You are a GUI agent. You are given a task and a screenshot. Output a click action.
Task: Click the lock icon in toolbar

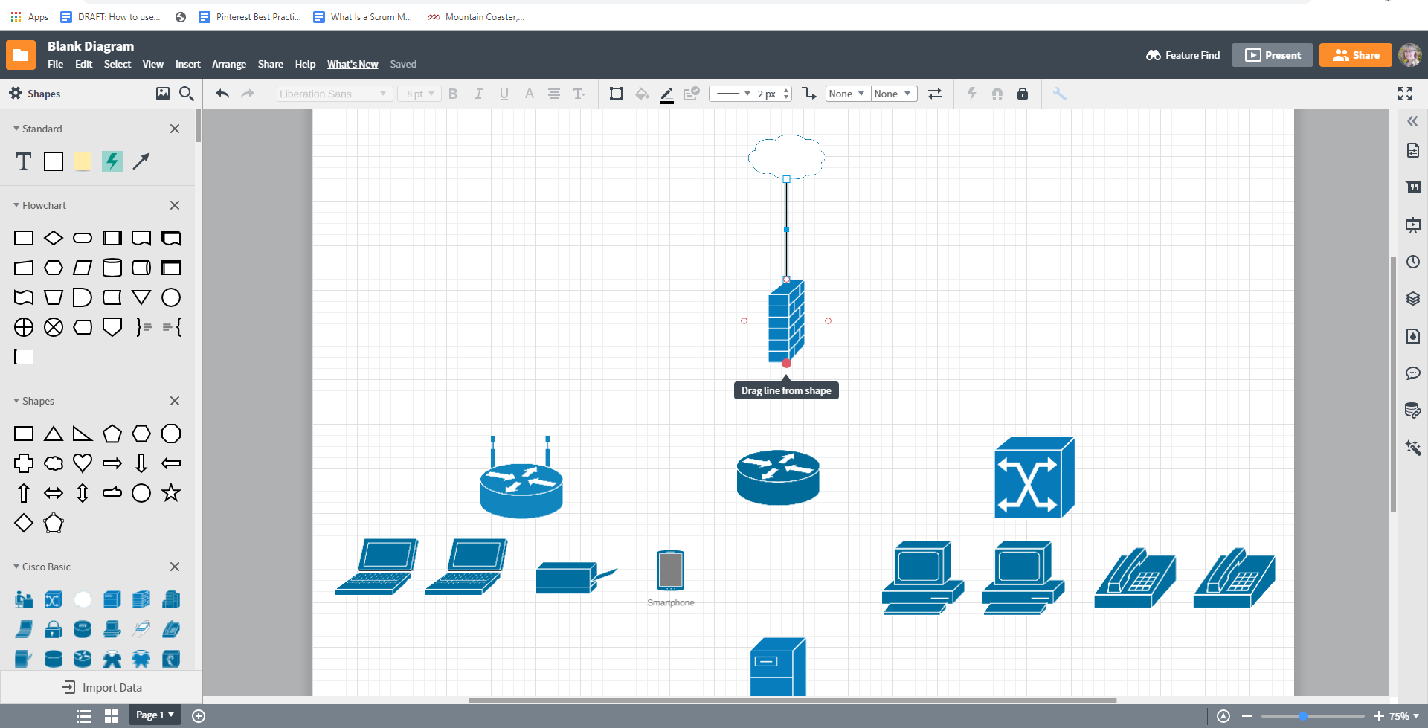coord(1023,94)
